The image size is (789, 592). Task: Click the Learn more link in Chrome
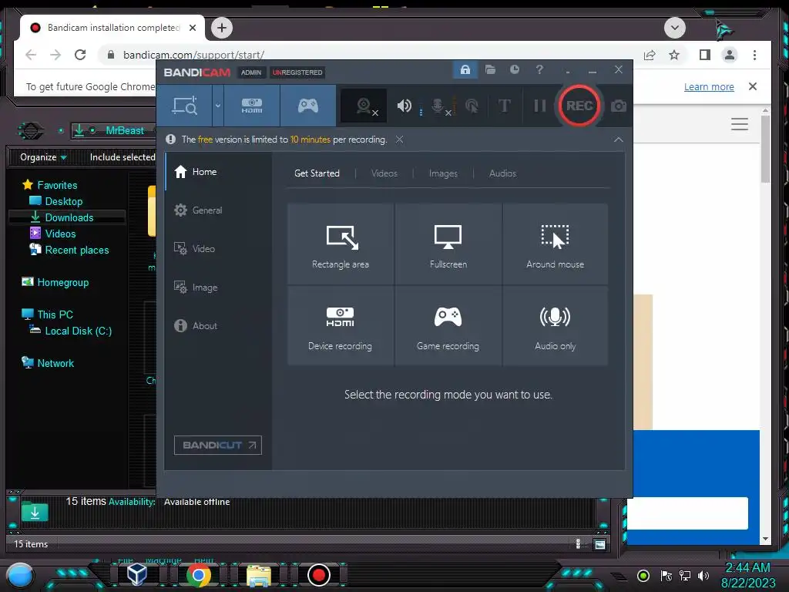pyautogui.click(x=709, y=86)
